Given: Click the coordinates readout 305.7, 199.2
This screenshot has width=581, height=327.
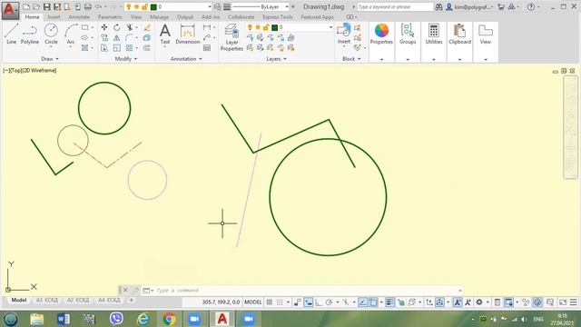Looking at the screenshot, I should pos(221,302).
